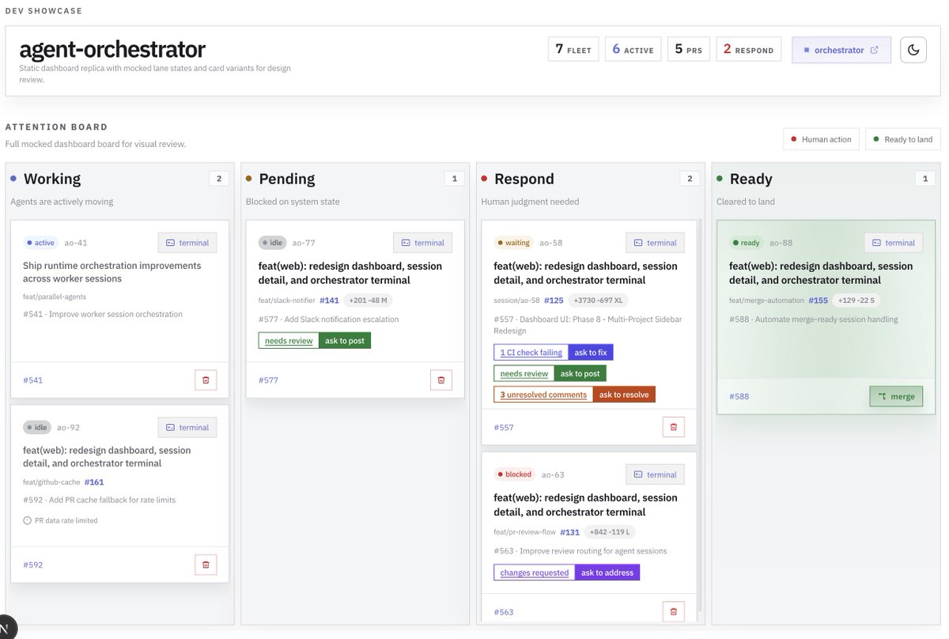Click the waiting status pill on ao-58
Viewport: 949px width, 639px height.
coord(514,243)
